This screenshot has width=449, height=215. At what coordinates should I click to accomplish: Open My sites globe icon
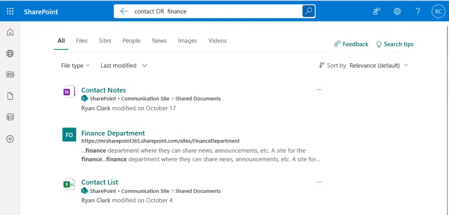[x=10, y=54]
